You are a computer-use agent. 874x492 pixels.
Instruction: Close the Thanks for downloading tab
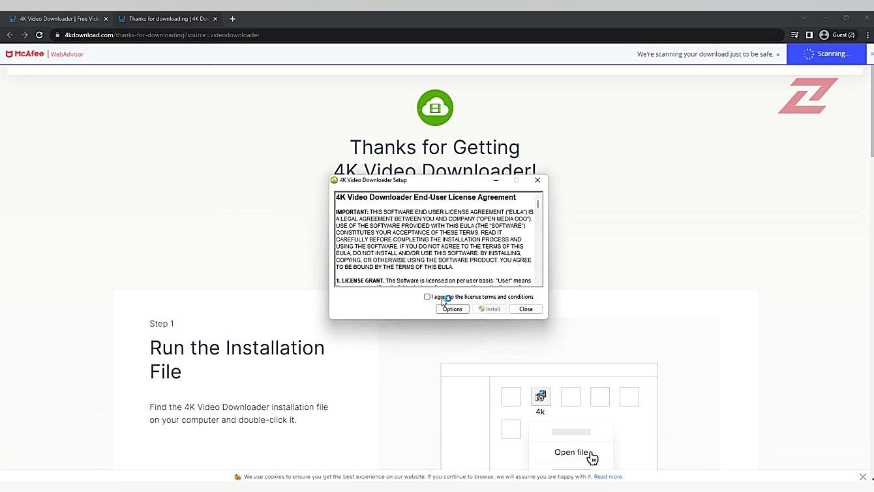click(x=215, y=19)
